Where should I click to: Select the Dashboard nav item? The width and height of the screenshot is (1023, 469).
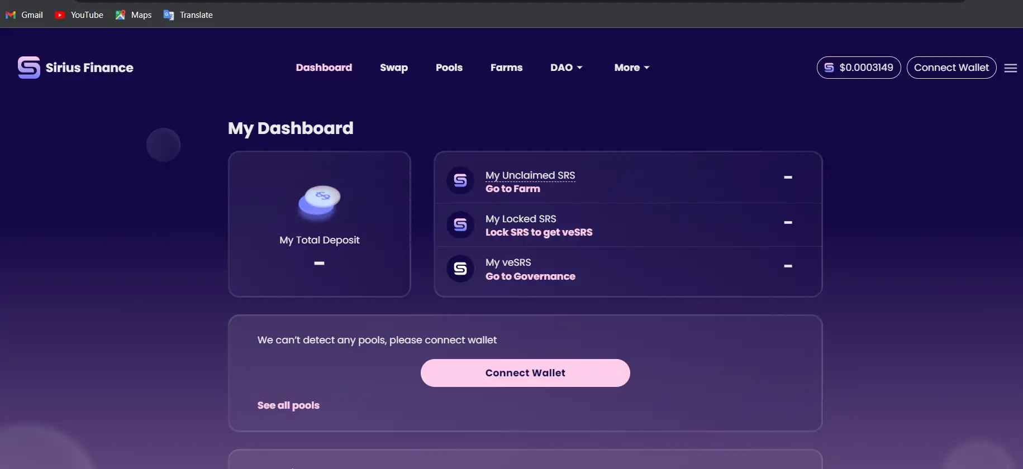[x=324, y=68]
